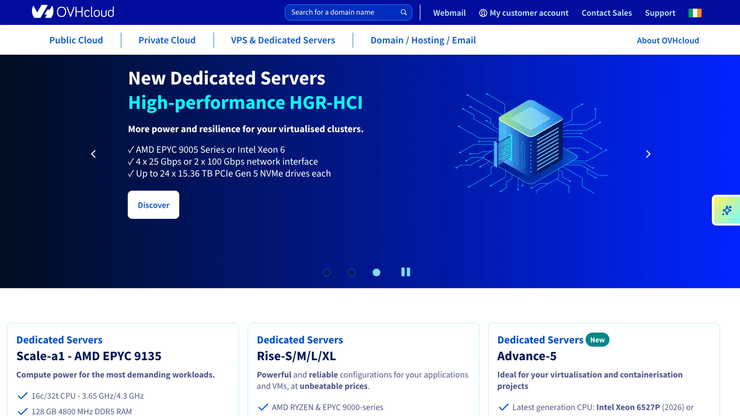Open Webmail link

click(x=449, y=13)
